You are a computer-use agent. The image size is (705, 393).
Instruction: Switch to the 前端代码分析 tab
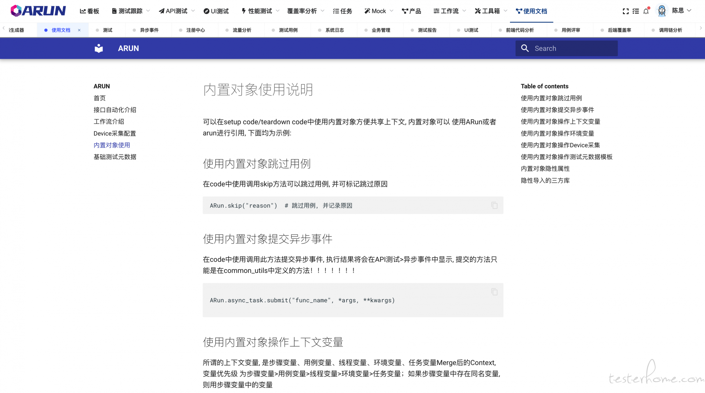point(520,30)
